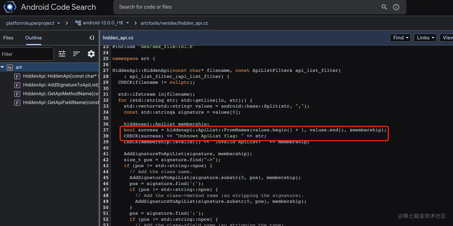Jump to HiddenApi::GetApiMethodName in outline

coord(61,94)
